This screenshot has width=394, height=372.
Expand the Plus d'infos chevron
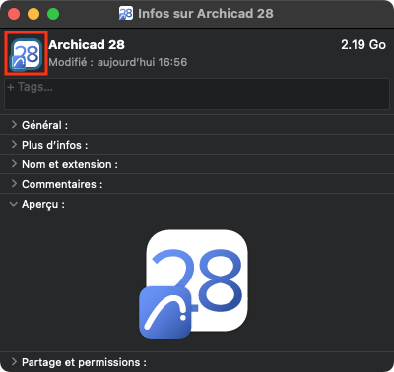coord(14,145)
